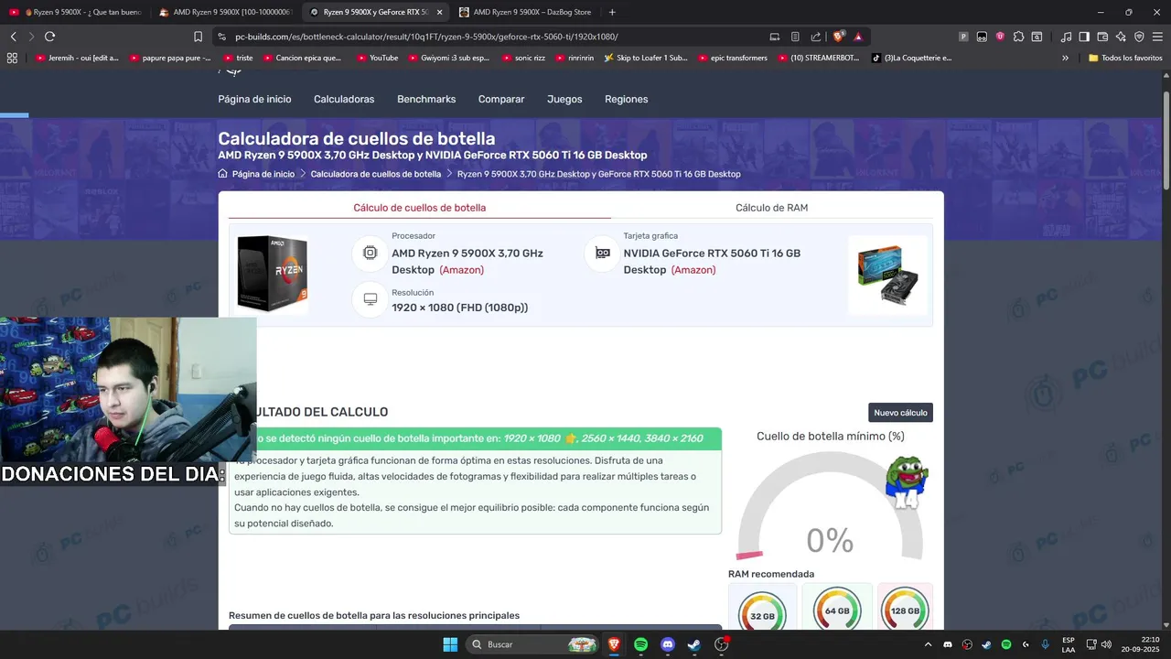The height and width of the screenshot is (659, 1171).
Task: Click breadcrumb Calculadora de cuellos de botella
Action: pyautogui.click(x=376, y=174)
